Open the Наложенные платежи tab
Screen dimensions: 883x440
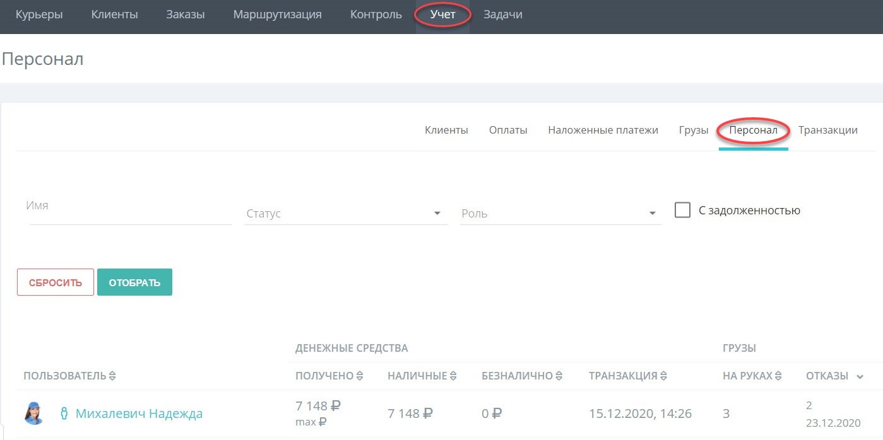pos(603,130)
